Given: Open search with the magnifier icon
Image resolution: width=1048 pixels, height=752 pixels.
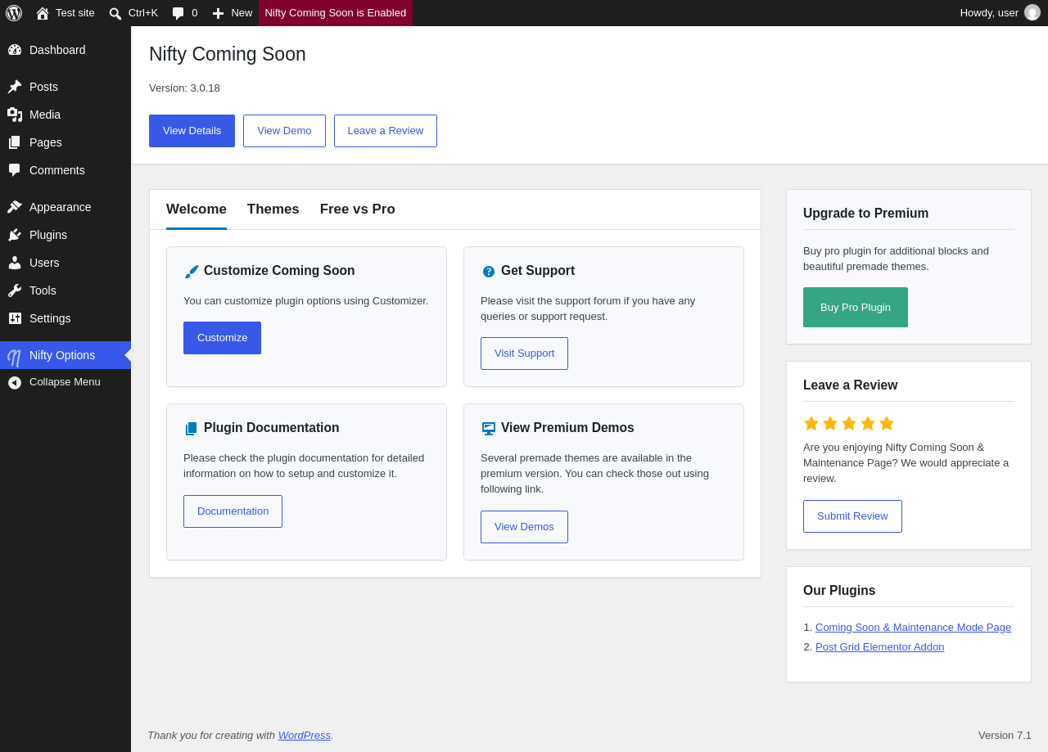Looking at the screenshot, I should tap(115, 13).
